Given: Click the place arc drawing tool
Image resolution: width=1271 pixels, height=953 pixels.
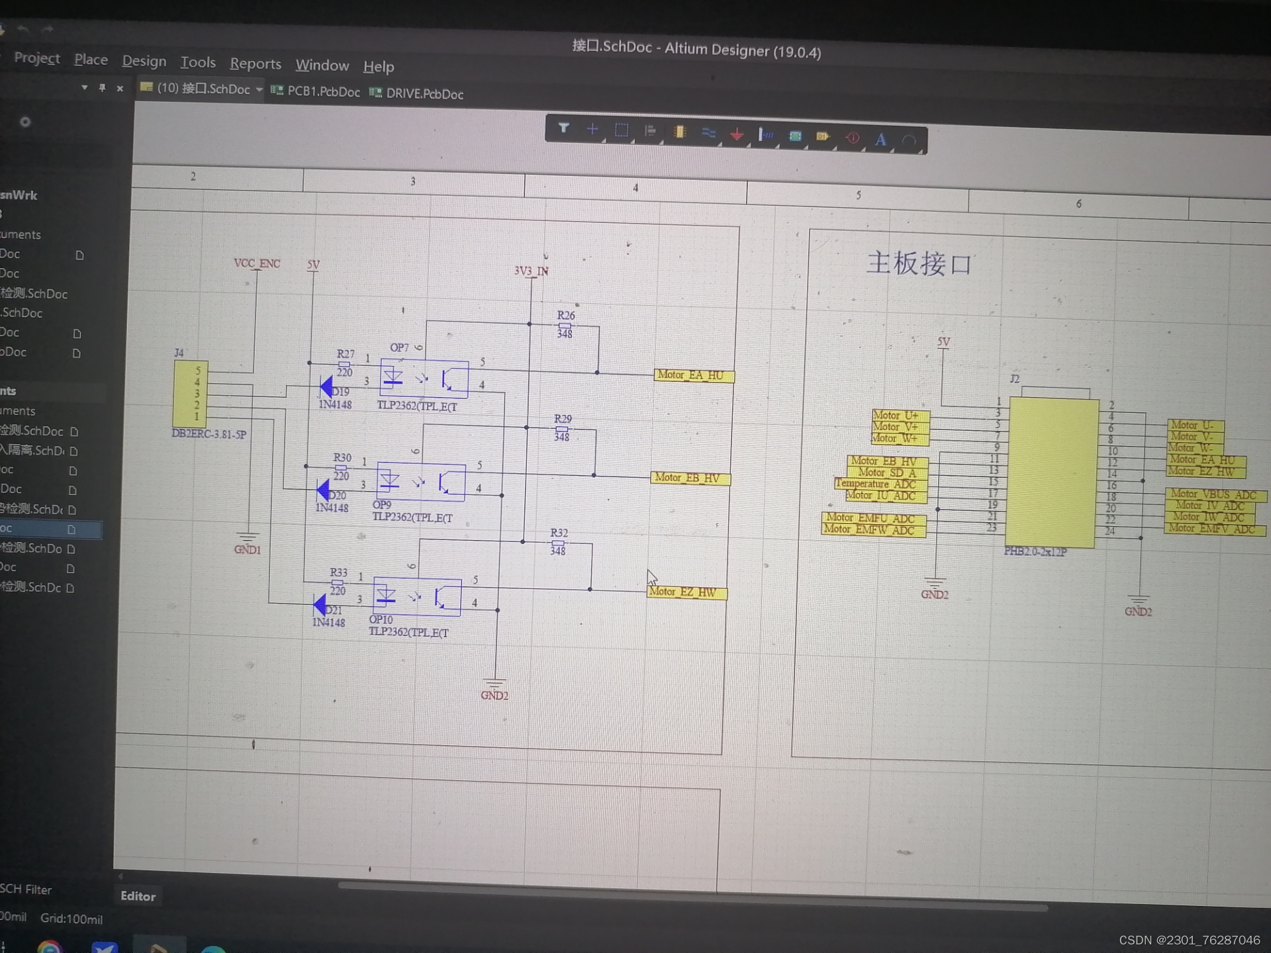Looking at the screenshot, I should [910, 141].
